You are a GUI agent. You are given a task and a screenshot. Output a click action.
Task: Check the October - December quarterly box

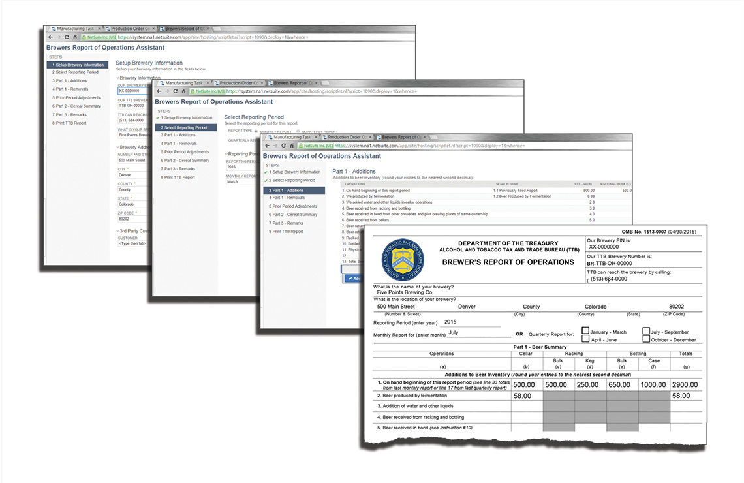[646, 339]
